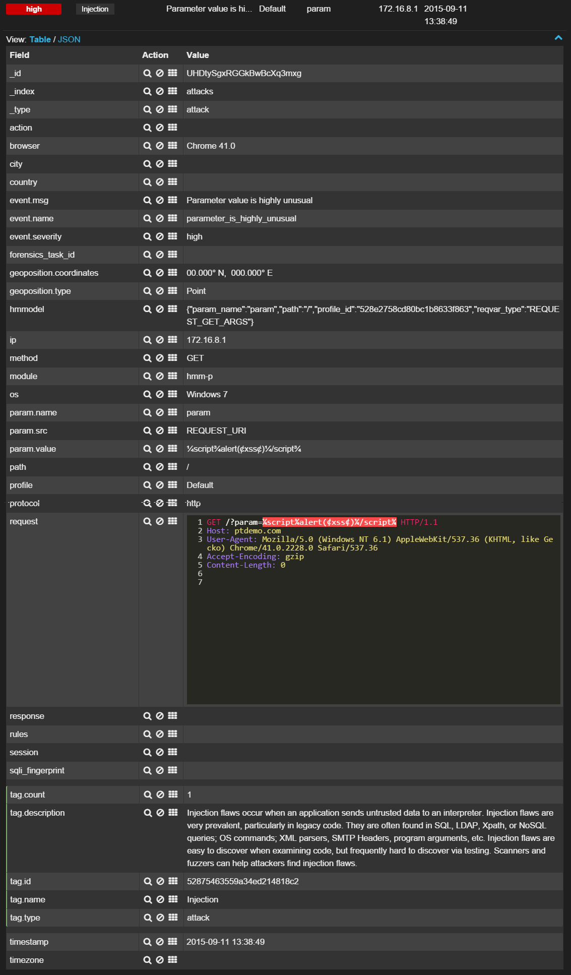Click the Field column header
Viewport: 571px width, 975px height.
(x=20, y=55)
